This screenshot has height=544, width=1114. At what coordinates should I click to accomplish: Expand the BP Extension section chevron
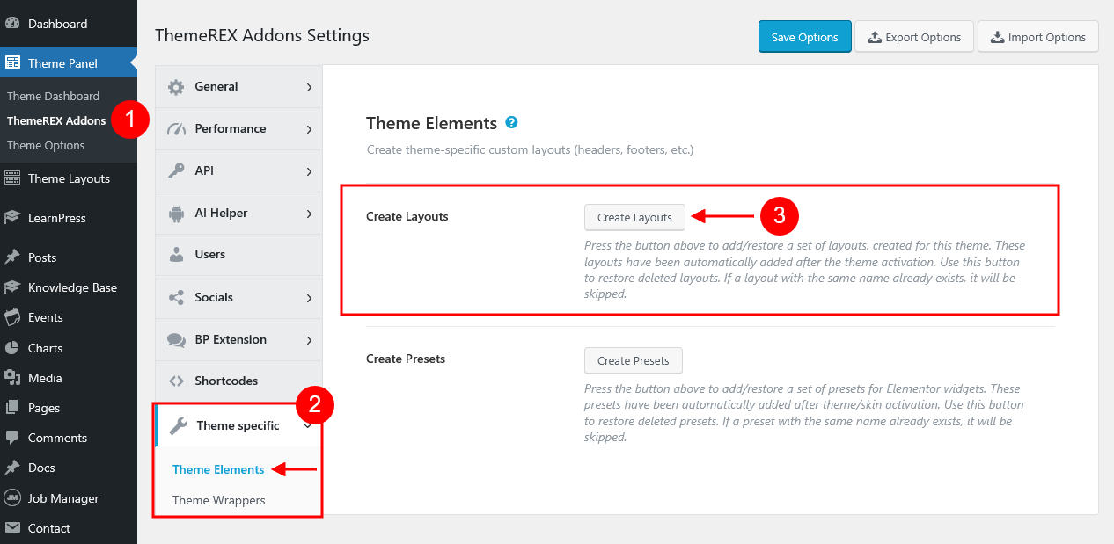coord(309,340)
